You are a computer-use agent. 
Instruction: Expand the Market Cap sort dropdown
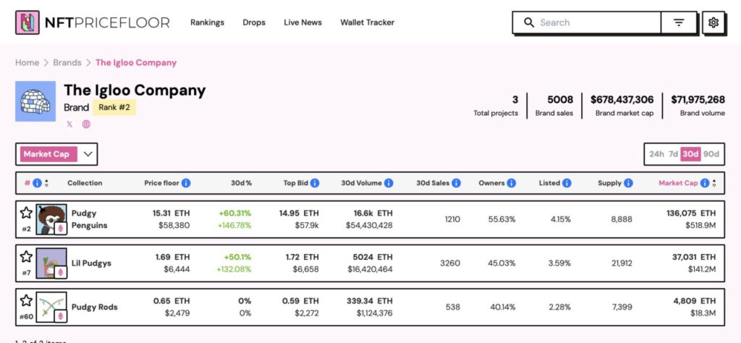coord(88,154)
